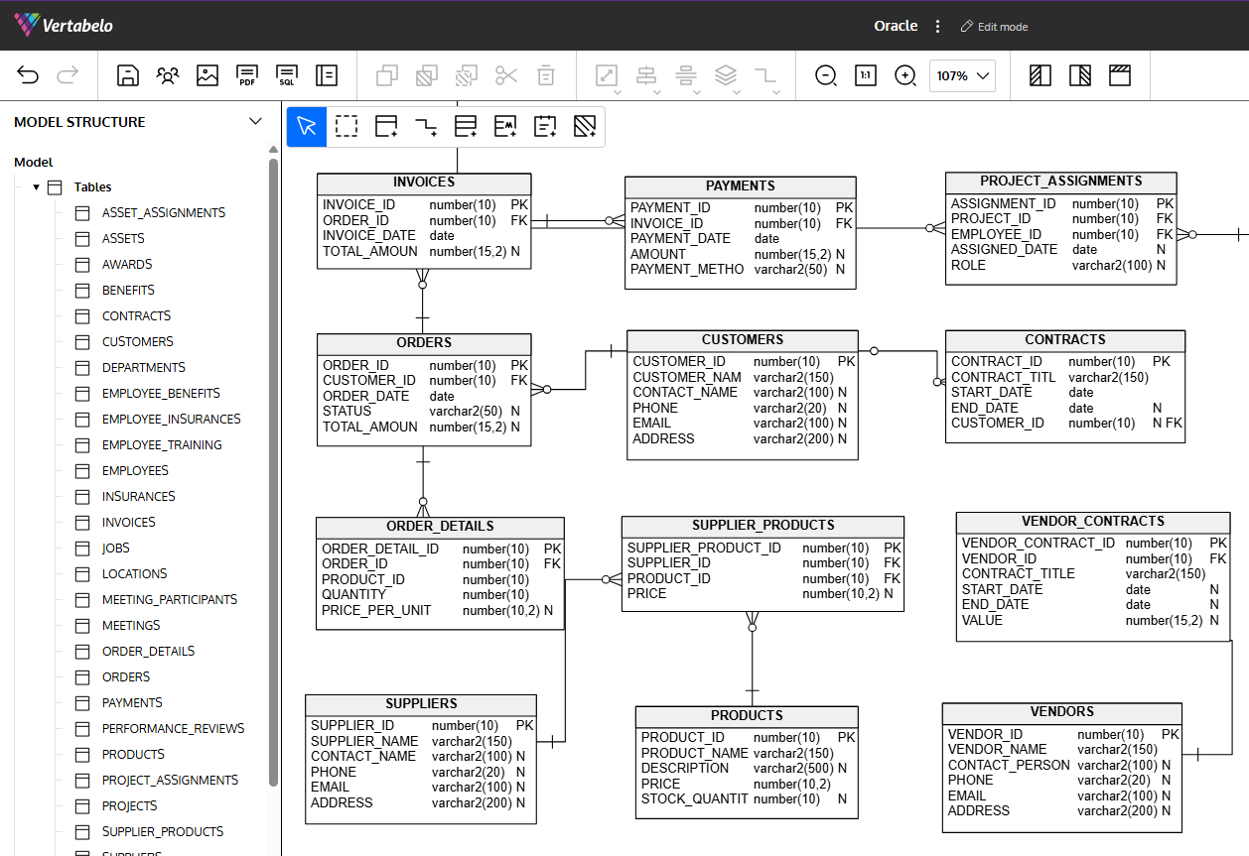Open the share with team icon

tap(168, 75)
